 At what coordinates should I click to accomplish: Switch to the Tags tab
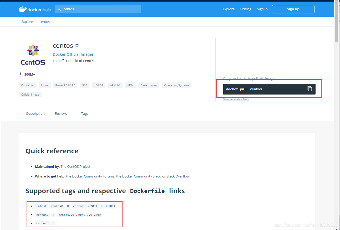click(85, 113)
